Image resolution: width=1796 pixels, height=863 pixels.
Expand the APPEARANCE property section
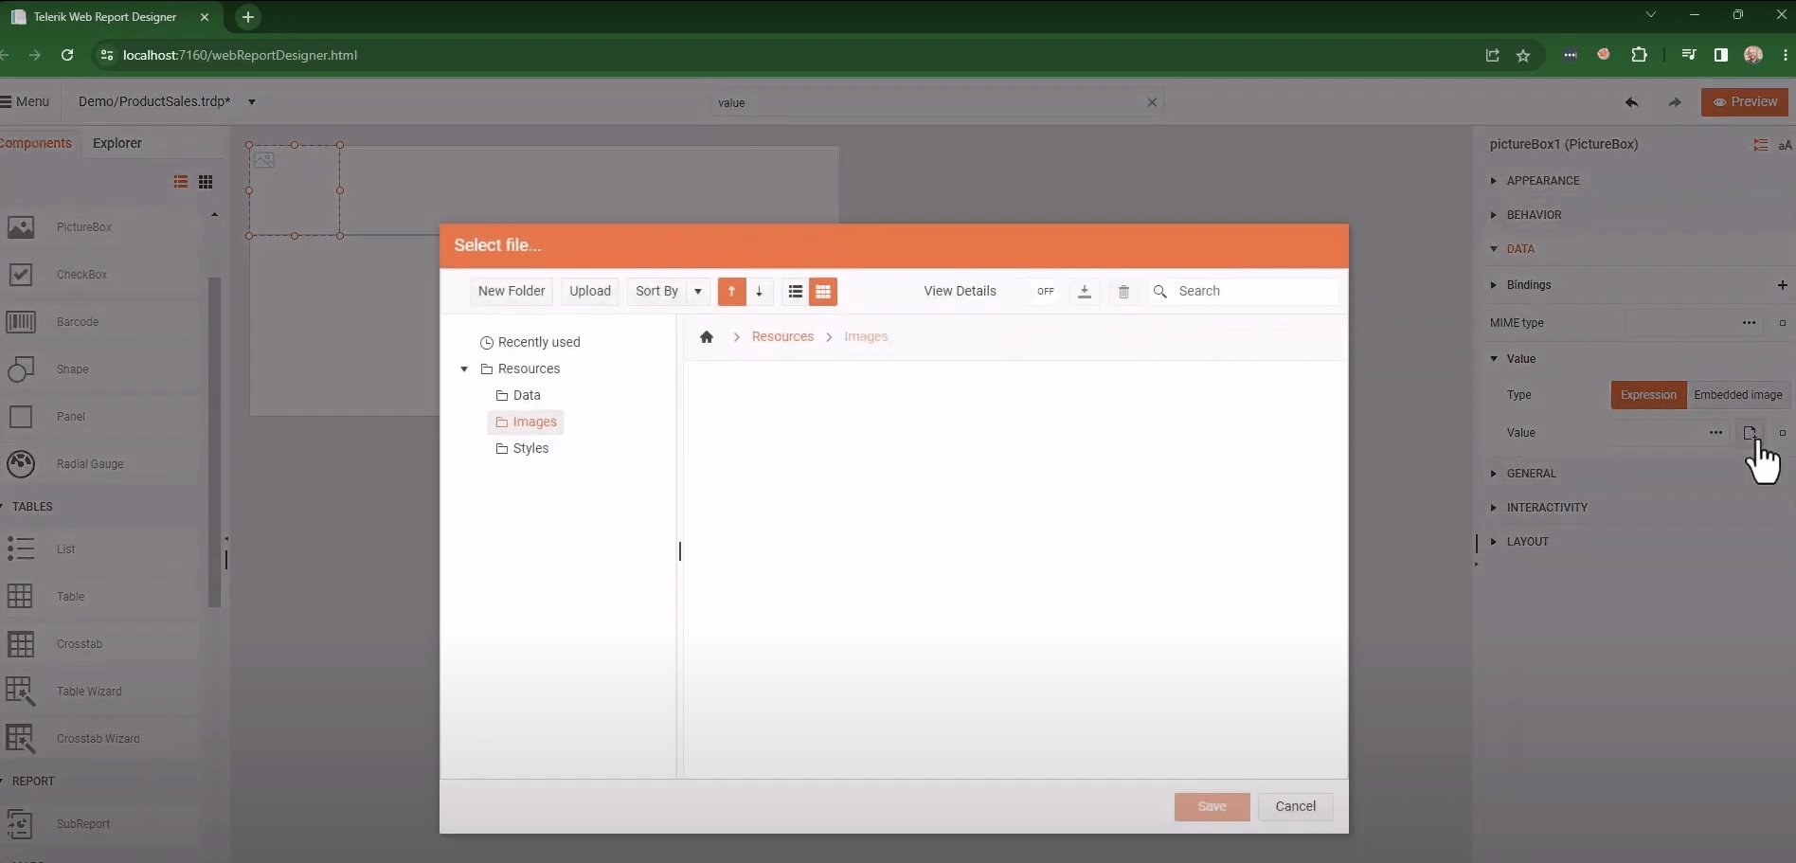click(1542, 180)
